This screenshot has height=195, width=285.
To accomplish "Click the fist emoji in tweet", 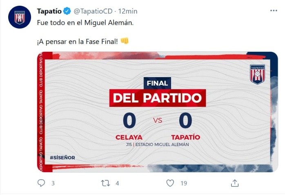I will 125,42.
